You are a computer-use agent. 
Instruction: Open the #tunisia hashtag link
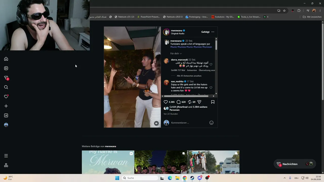tap(181, 47)
